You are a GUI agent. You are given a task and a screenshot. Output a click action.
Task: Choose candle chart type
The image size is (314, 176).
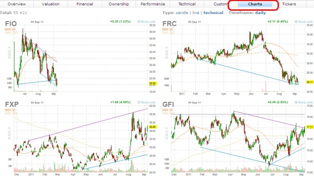182,13
